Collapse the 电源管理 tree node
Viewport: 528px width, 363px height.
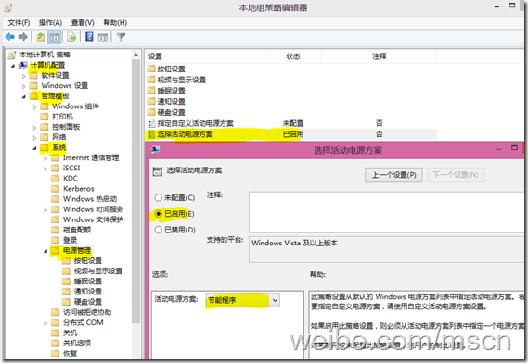click(45, 251)
